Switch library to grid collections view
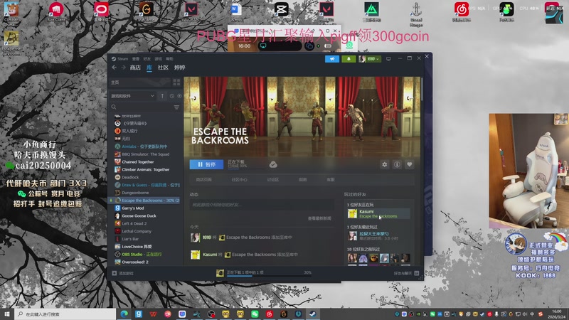569x320 pixels. (176, 82)
